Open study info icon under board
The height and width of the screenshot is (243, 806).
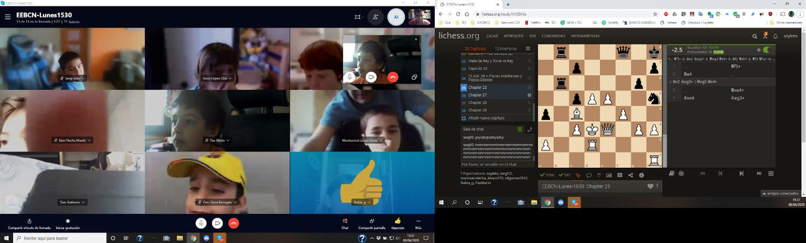click(x=642, y=175)
